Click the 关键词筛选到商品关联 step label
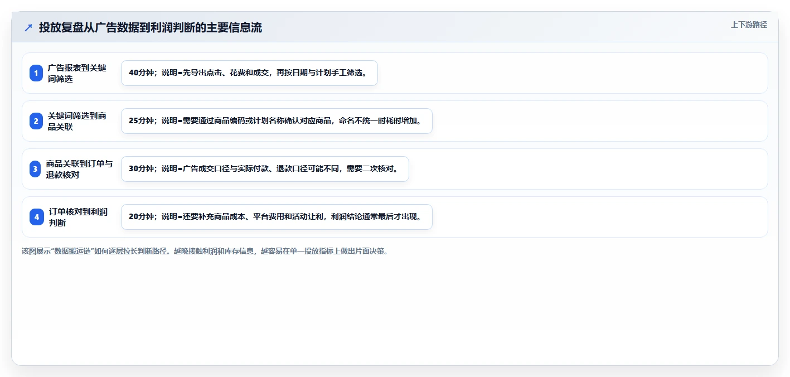The width and height of the screenshot is (790, 377). point(77,121)
